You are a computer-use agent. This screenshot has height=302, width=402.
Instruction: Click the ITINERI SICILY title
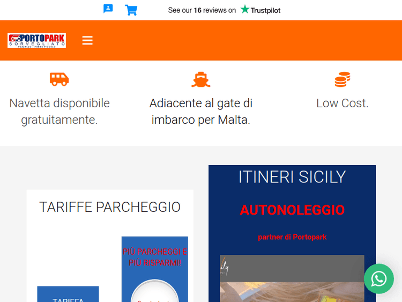[x=292, y=177]
